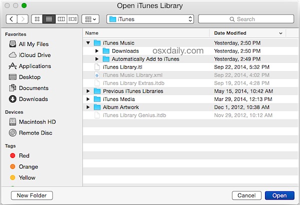Image resolution: width=300 pixels, height=205 pixels.
Task: Click date Sep 22, 2014, 5:32 PM
Action: (241, 67)
